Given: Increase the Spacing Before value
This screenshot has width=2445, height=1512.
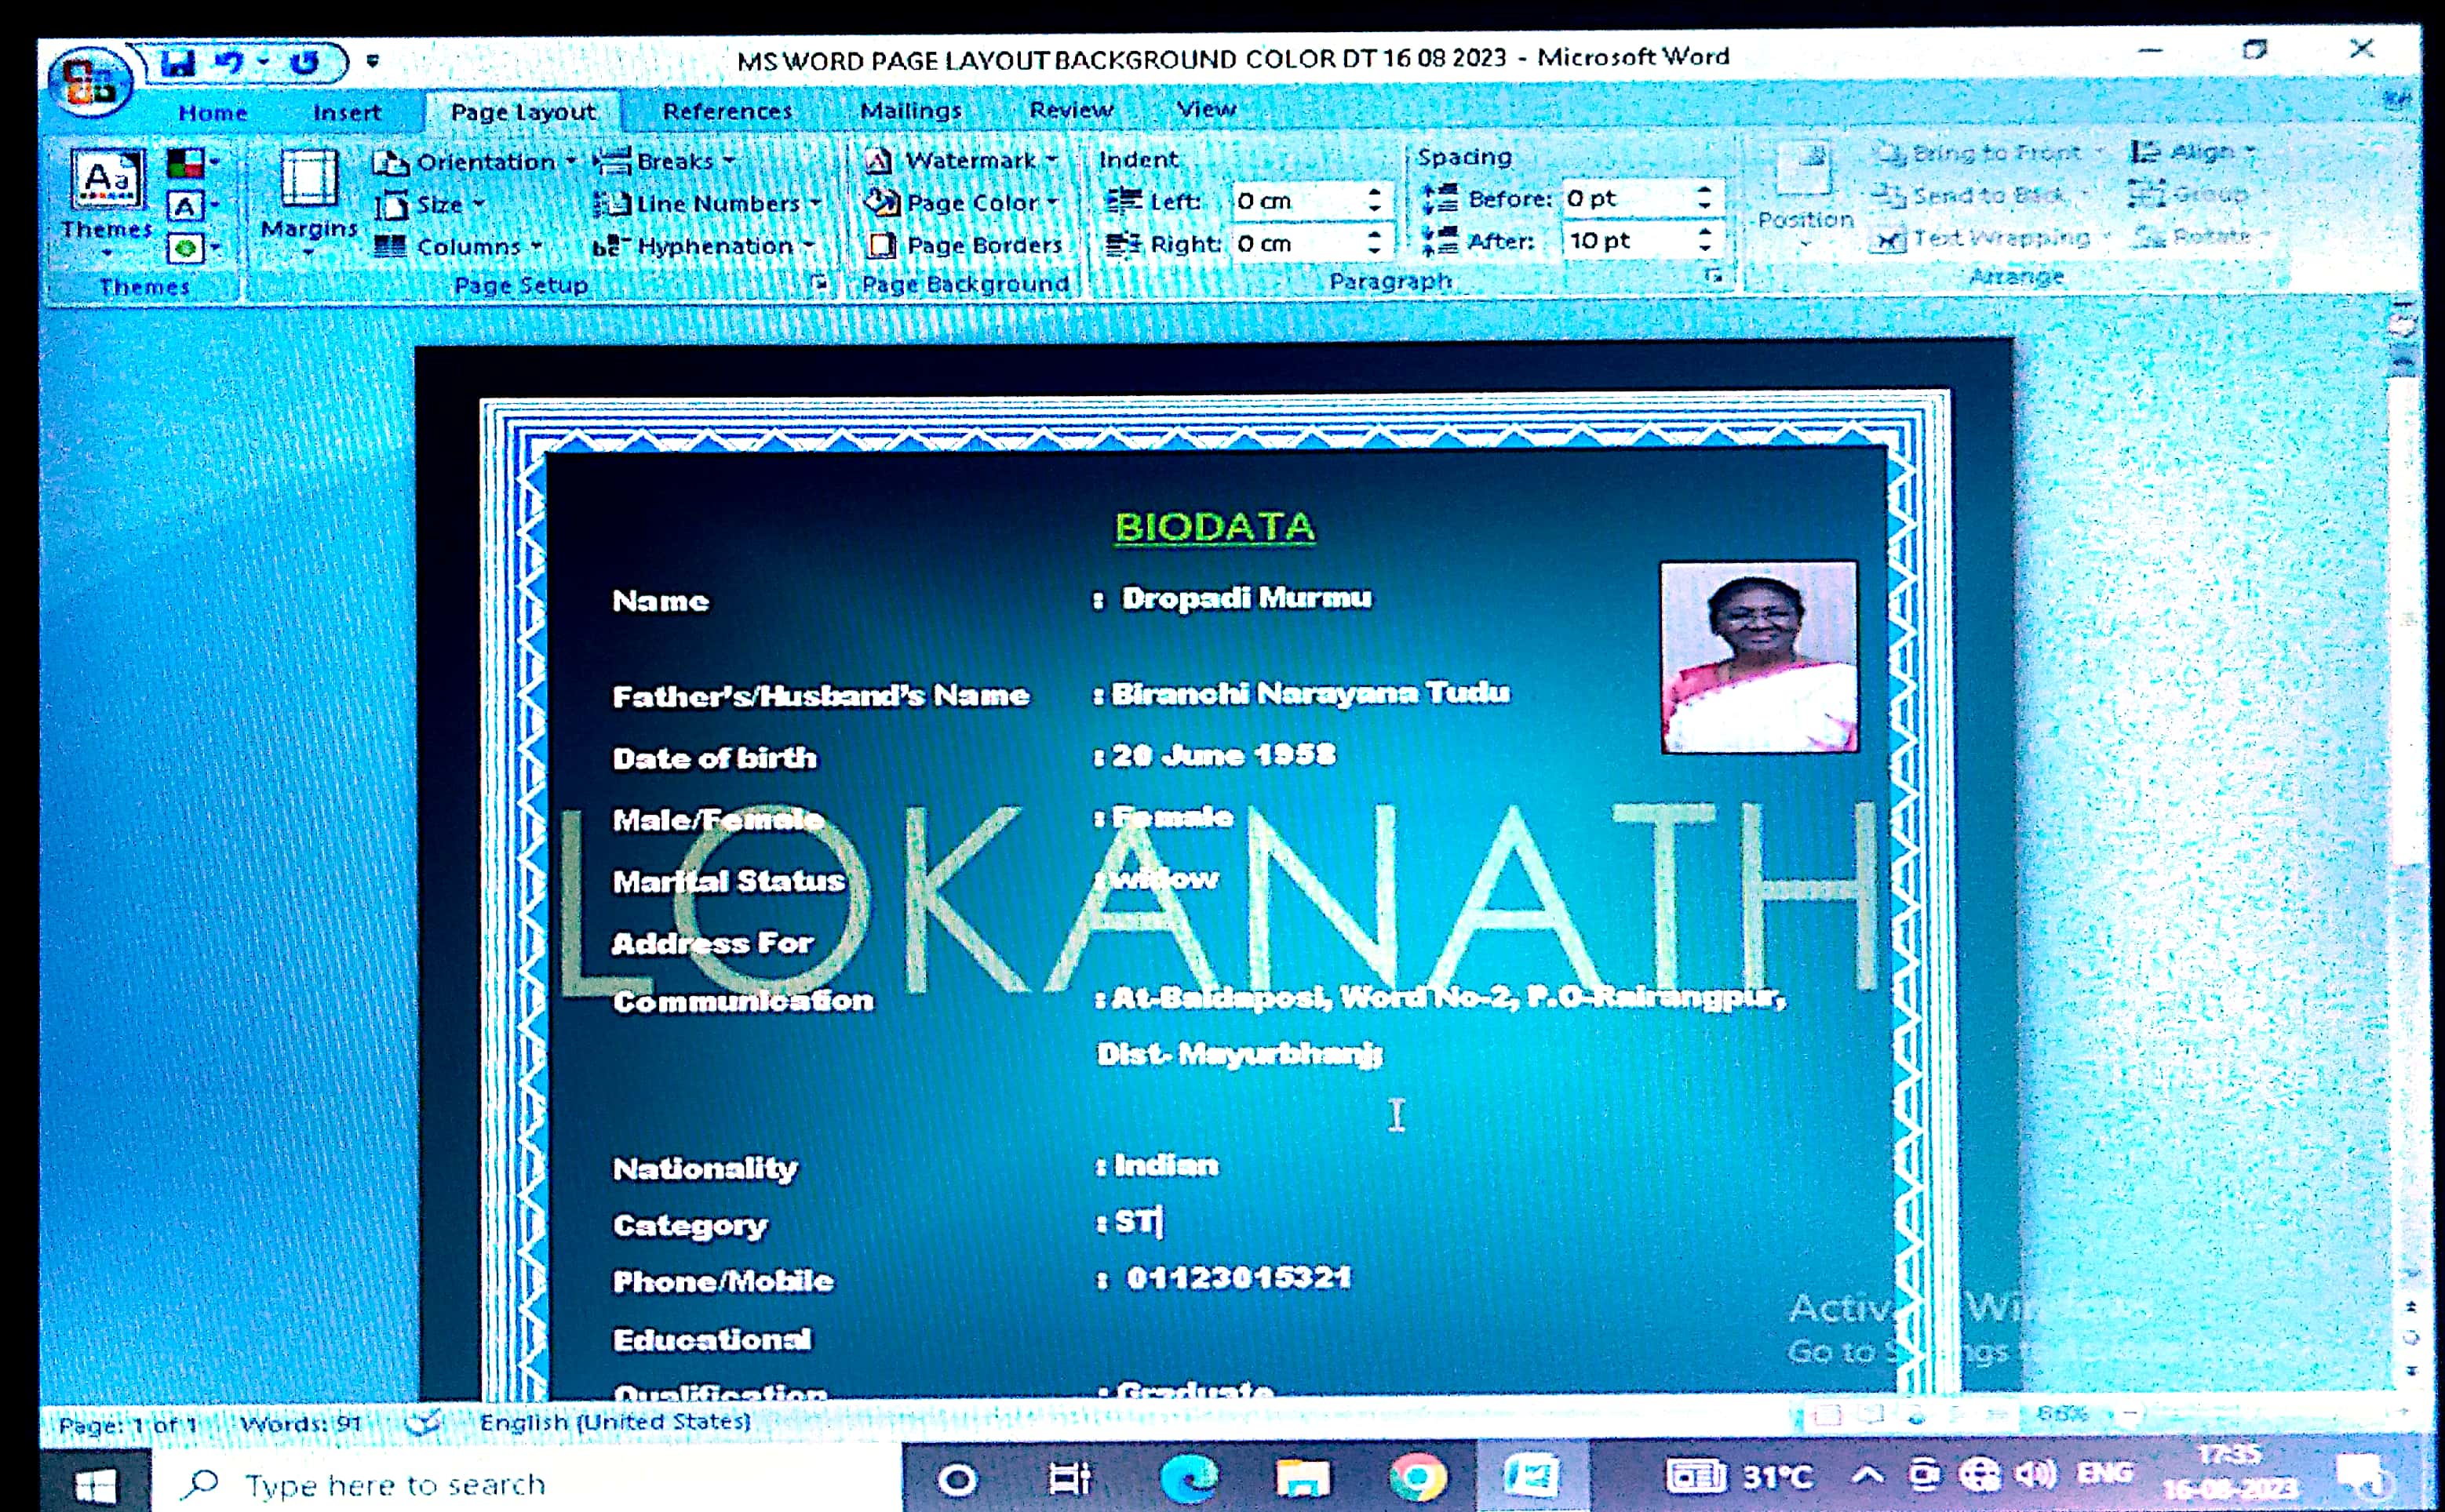Looking at the screenshot, I should [1706, 191].
